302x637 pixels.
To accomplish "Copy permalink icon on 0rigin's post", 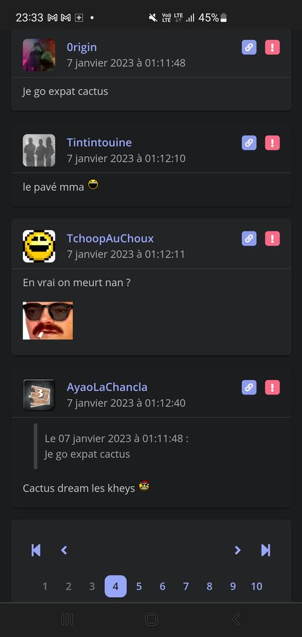I will [249, 47].
